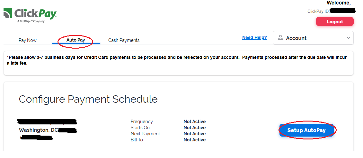Click the person icon beside Account
The width and height of the screenshot is (363, 158).
click(280, 38)
